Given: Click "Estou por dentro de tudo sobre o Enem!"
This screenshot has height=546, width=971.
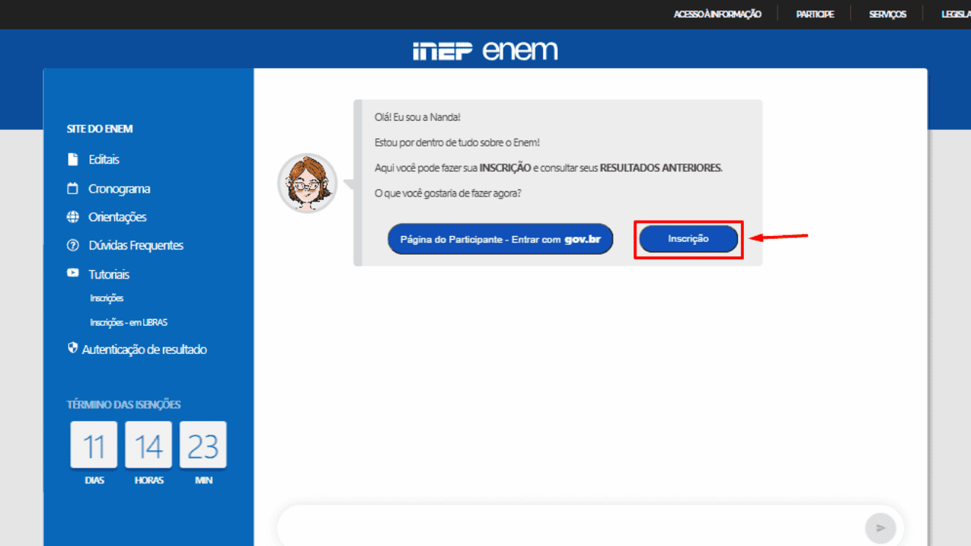Looking at the screenshot, I should coord(457,143).
